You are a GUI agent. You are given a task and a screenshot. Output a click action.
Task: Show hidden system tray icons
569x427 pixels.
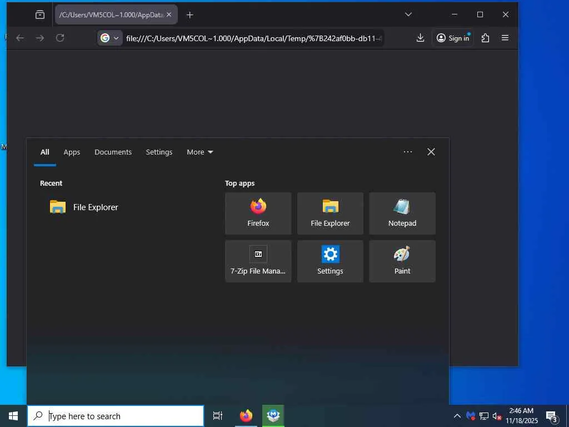point(457,416)
